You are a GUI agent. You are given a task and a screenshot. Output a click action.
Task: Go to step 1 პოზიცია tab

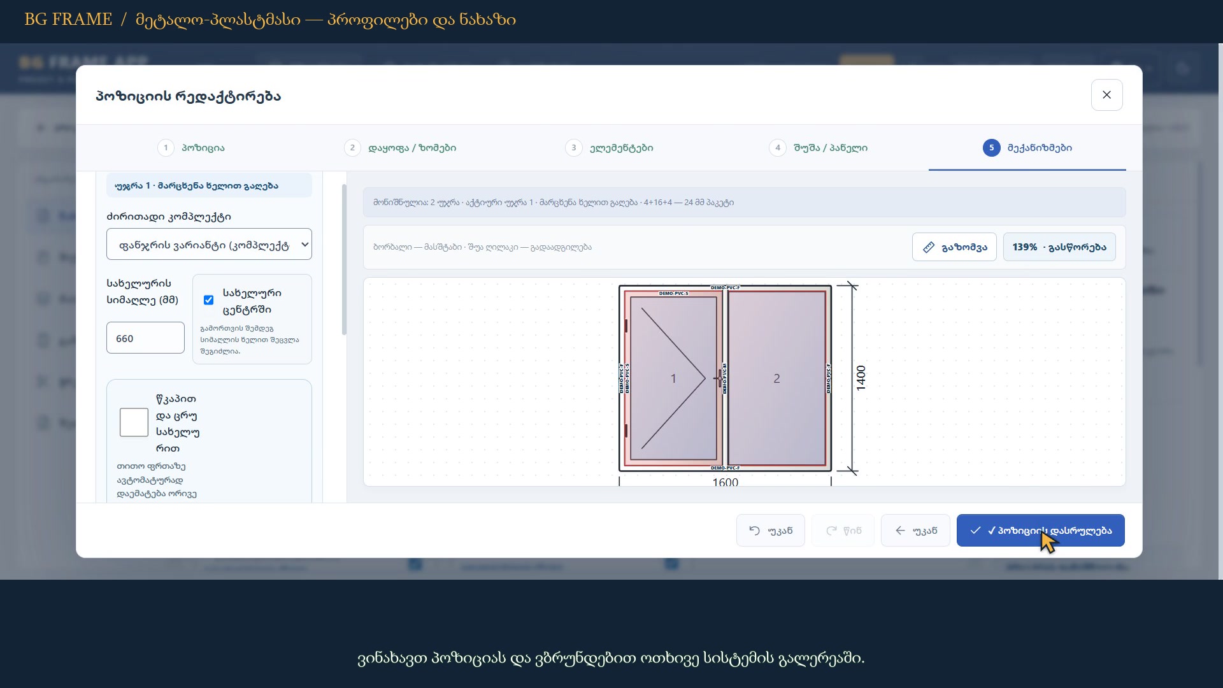pos(191,148)
